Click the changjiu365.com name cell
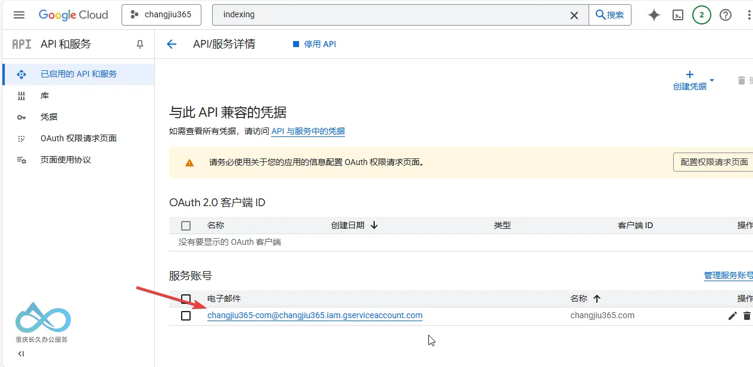Image resolution: width=753 pixels, height=367 pixels. (x=602, y=315)
